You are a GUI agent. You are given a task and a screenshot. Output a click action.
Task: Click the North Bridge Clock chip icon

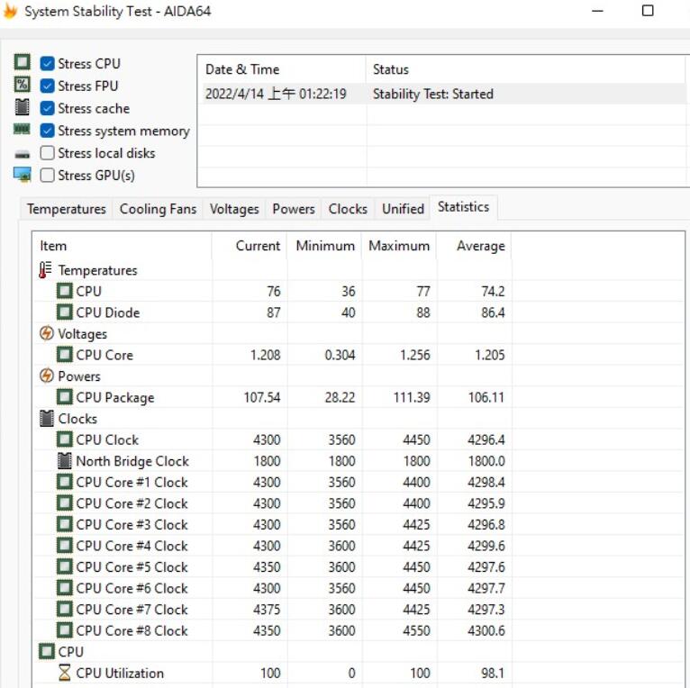(65, 460)
